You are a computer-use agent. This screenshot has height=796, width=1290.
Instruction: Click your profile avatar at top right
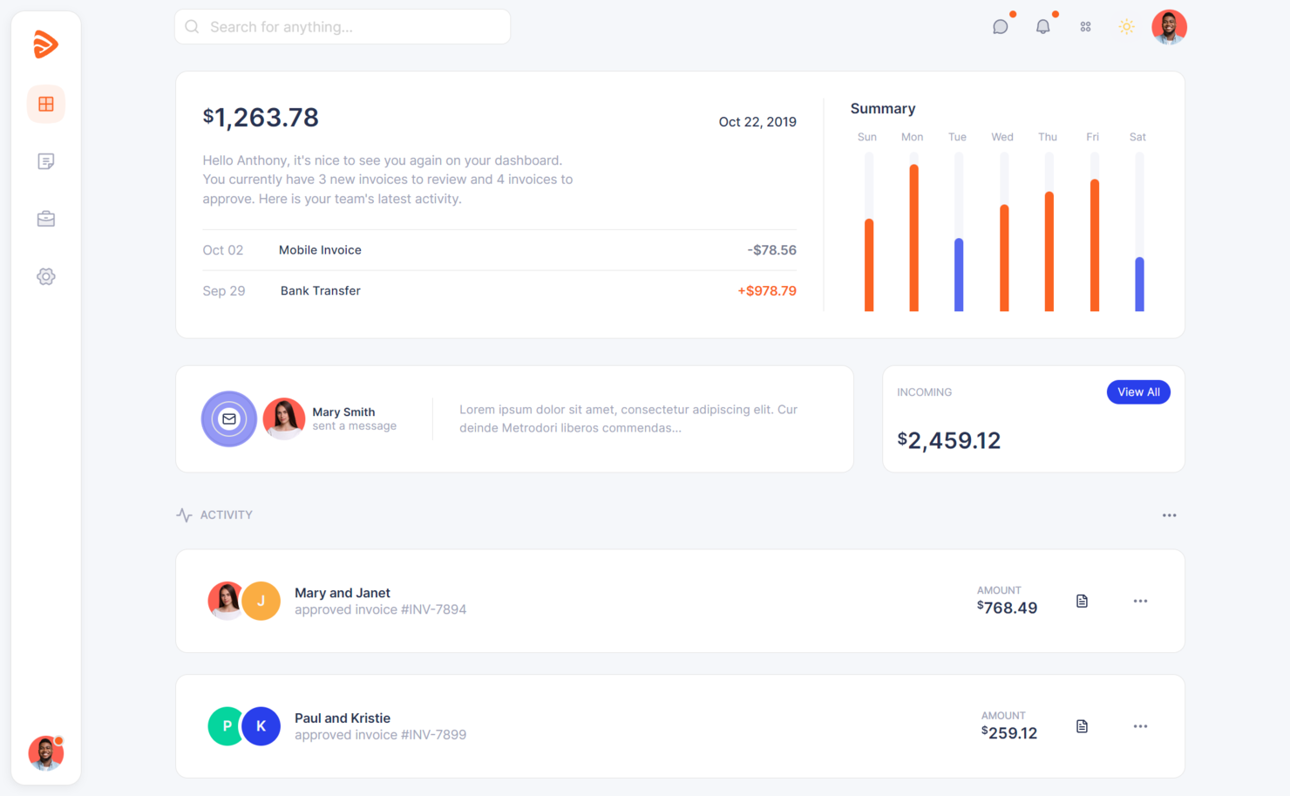(x=1169, y=27)
